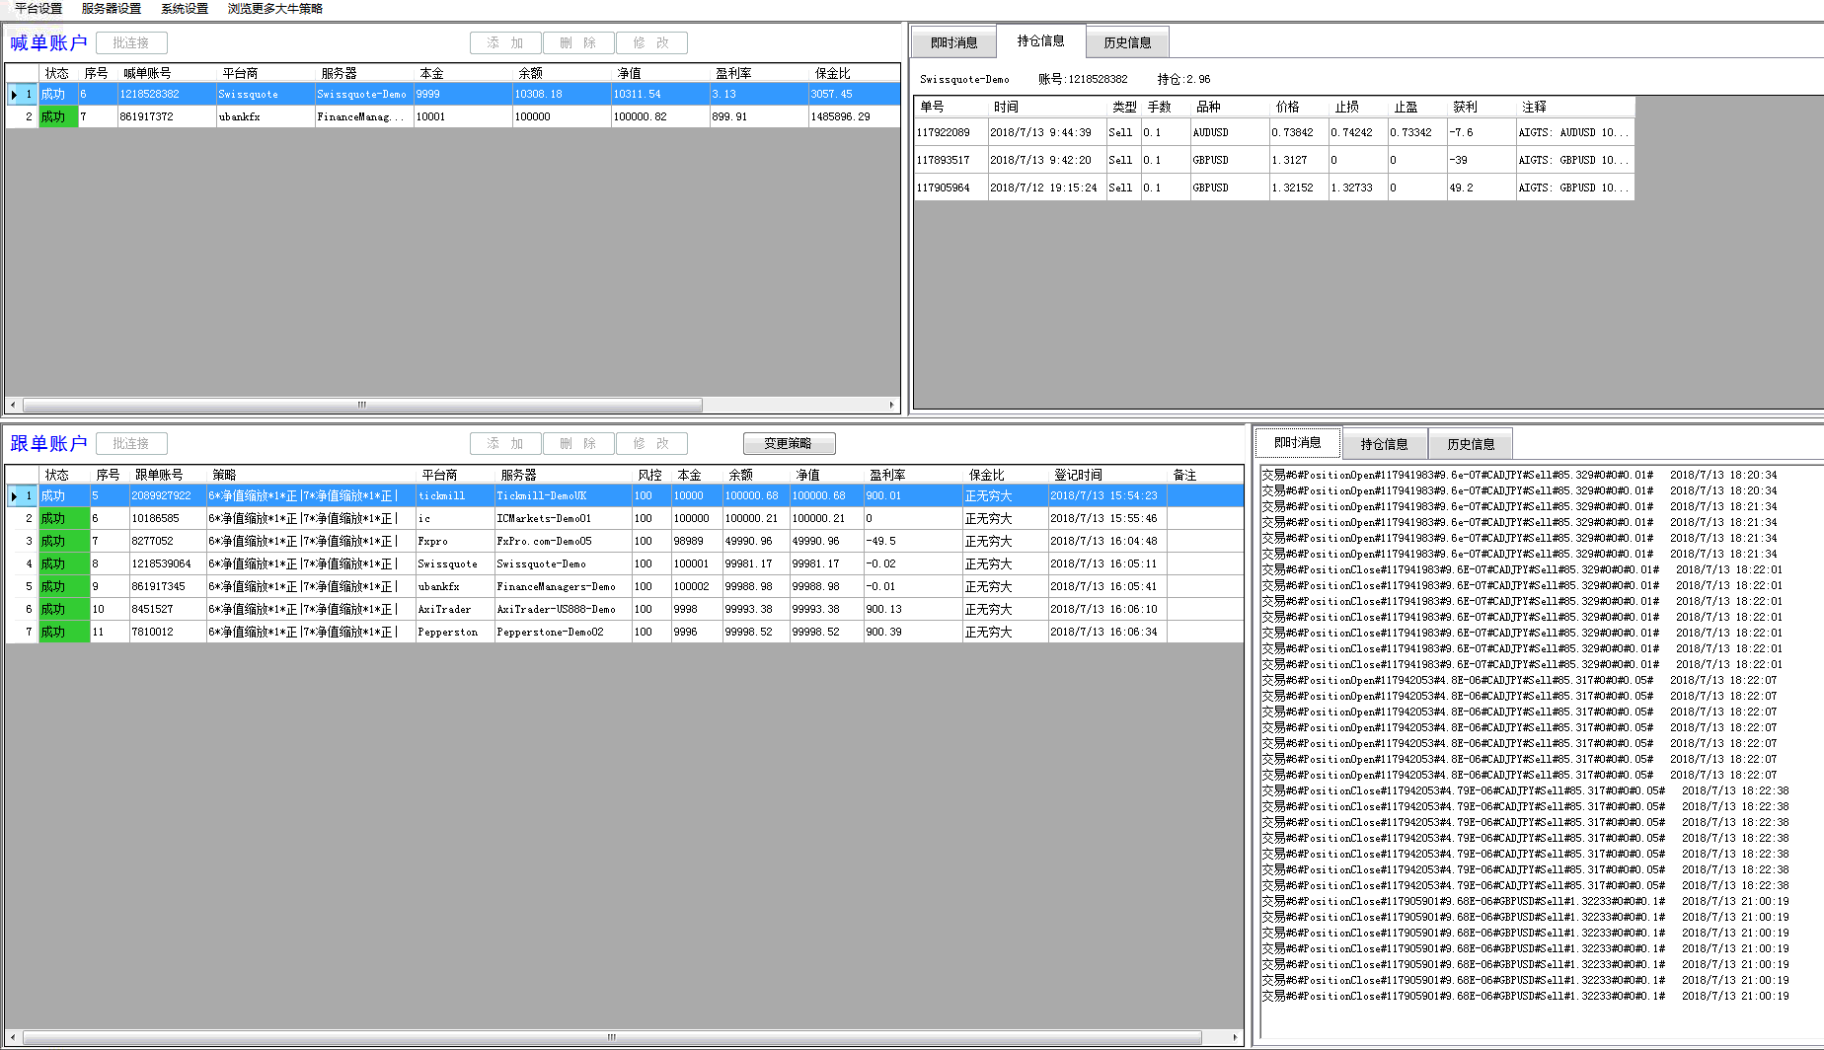Switch to upper 历史信息 tab
The image size is (1824, 1050).
click(1128, 42)
